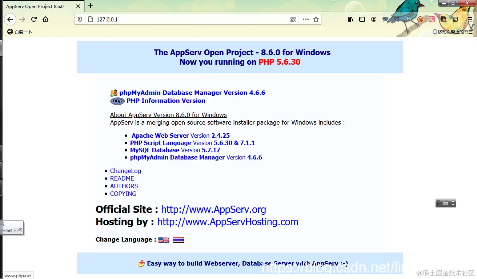
Task: Click the chat bubble toolbar icon
Action: point(385,19)
